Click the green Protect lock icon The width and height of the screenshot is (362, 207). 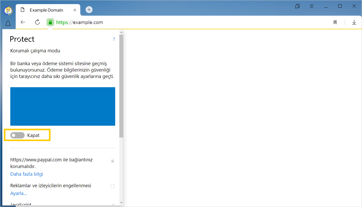50,22
